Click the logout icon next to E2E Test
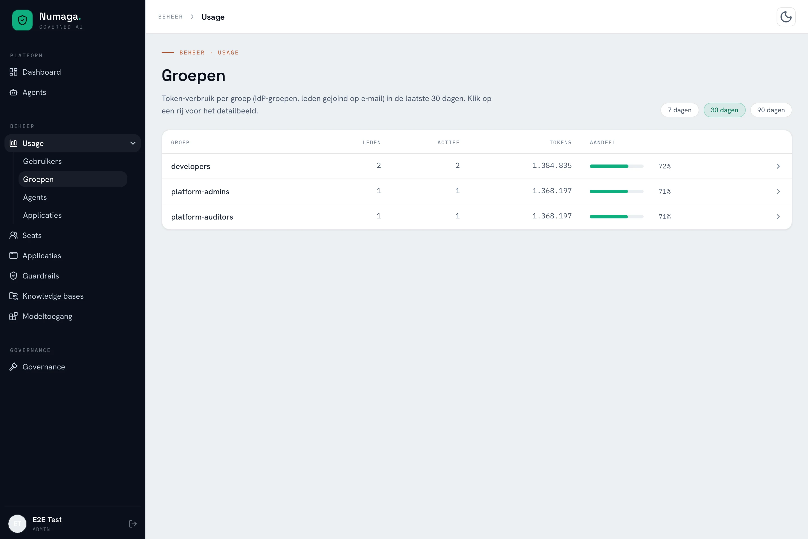808x539 pixels. (133, 524)
